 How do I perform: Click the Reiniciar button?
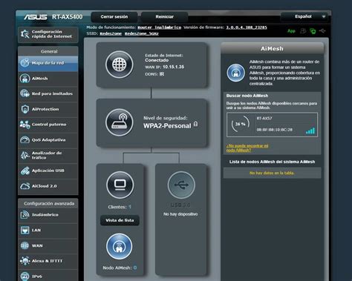point(164,17)
